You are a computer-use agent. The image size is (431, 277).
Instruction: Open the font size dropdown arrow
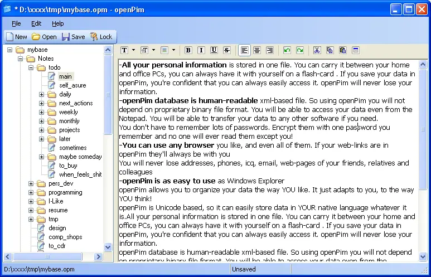(154, 50)
